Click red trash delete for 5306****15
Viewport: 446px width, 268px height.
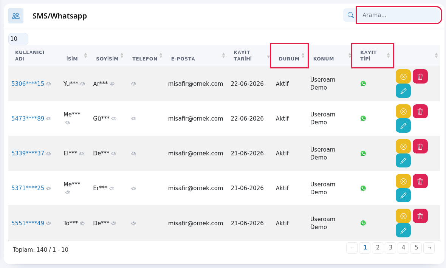pyautogui.click(x=420, y=76)
